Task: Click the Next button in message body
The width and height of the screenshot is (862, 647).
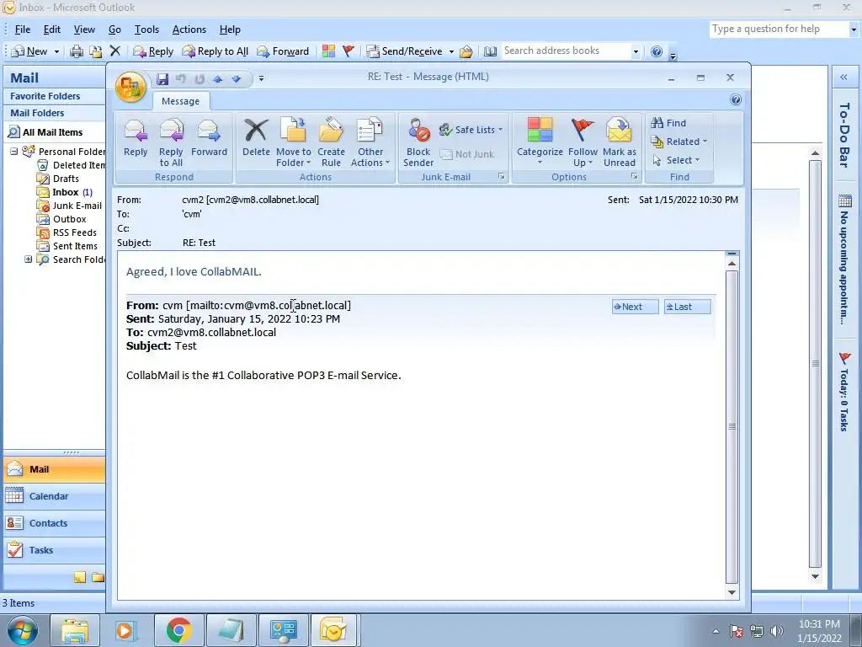Action: coord(635,307)
